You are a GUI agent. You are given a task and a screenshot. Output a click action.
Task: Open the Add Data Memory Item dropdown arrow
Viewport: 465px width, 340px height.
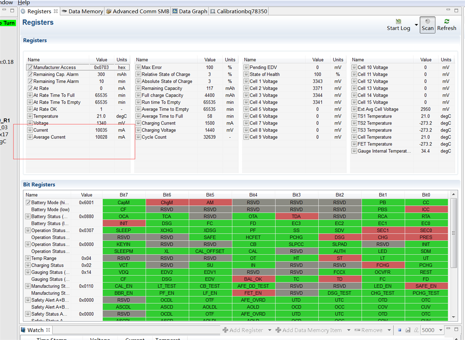pyautogui.click(x=349, y=330)
